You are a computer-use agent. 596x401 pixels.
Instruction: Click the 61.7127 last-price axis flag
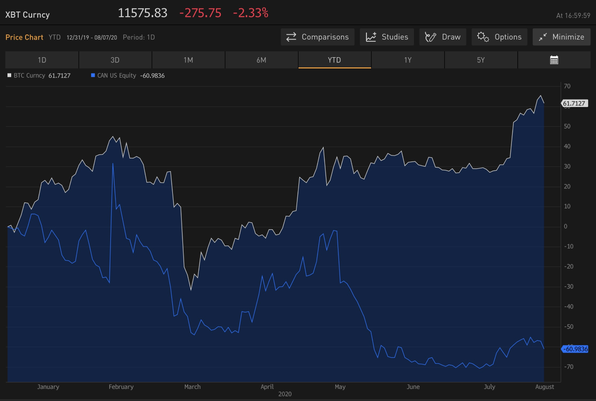point(575,103)
